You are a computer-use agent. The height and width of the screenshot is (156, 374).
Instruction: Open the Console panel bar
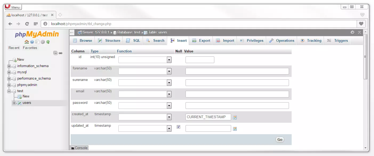79,148
